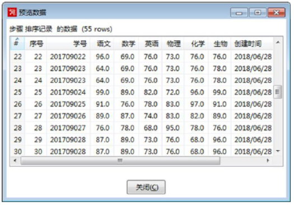Click the 序号 column header
This screenshot has height=205, width=294.
coord(36,44)
